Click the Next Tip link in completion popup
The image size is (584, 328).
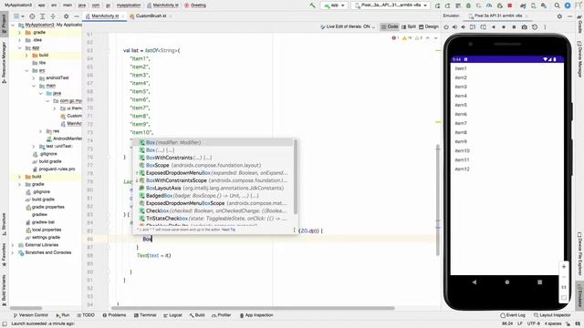[228, 230]
